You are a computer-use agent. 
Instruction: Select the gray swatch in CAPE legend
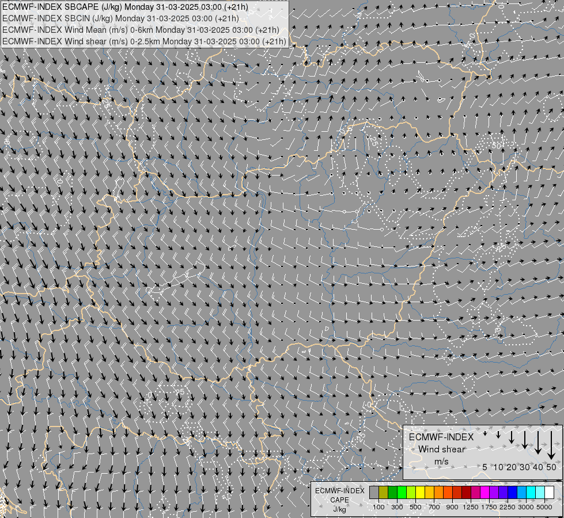(374, 492)
